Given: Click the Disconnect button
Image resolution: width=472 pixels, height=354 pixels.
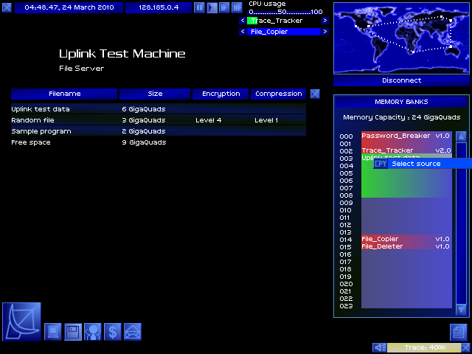Looking at the screenshot, I should click(401, 80).
